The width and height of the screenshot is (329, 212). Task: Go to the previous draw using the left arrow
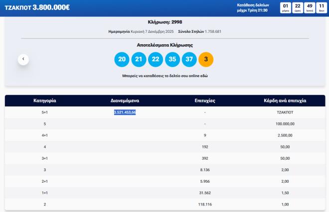pyautogui.click(x=23, y=59)
